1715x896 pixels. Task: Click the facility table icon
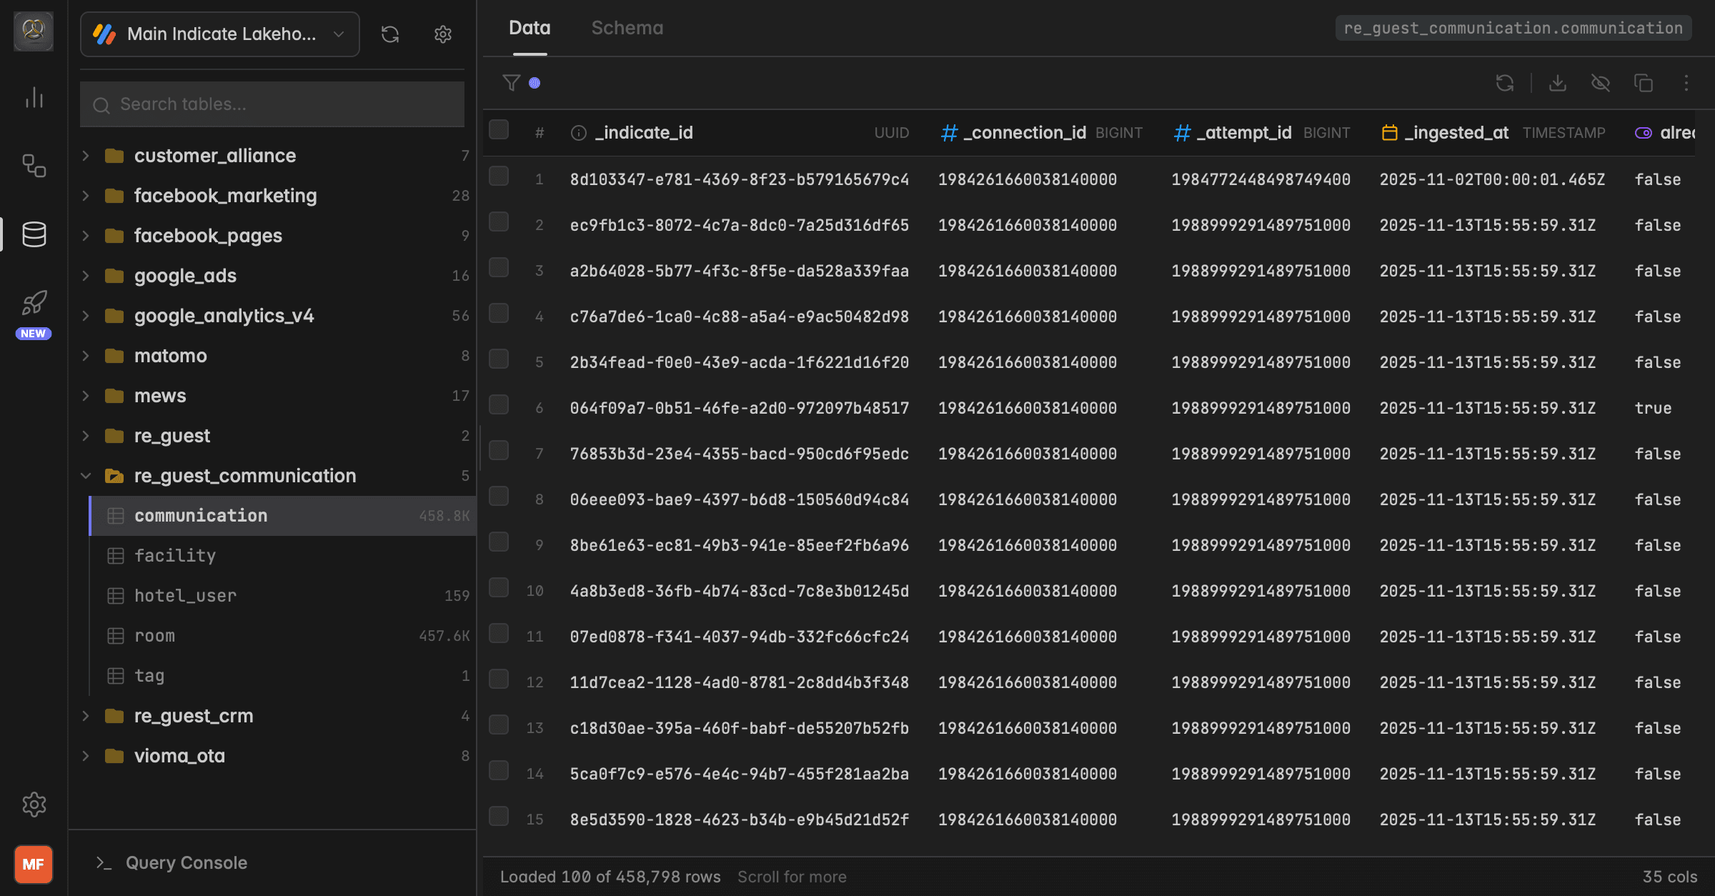[116, 556]
